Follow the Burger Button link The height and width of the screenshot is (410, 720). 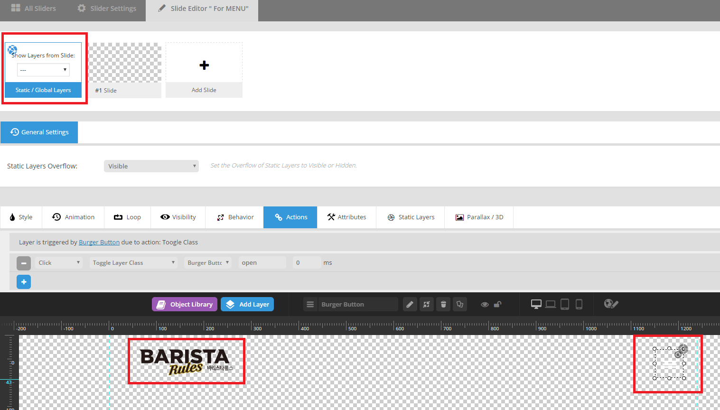99,242
